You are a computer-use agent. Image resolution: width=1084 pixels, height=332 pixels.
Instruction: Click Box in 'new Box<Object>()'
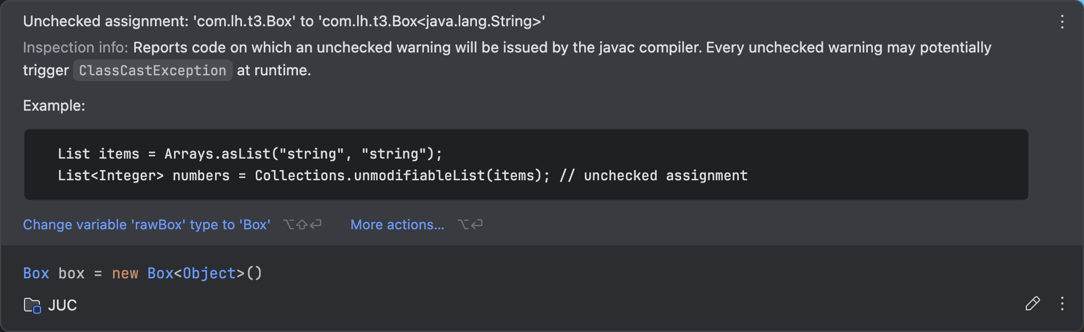click(x=160, y=273)
